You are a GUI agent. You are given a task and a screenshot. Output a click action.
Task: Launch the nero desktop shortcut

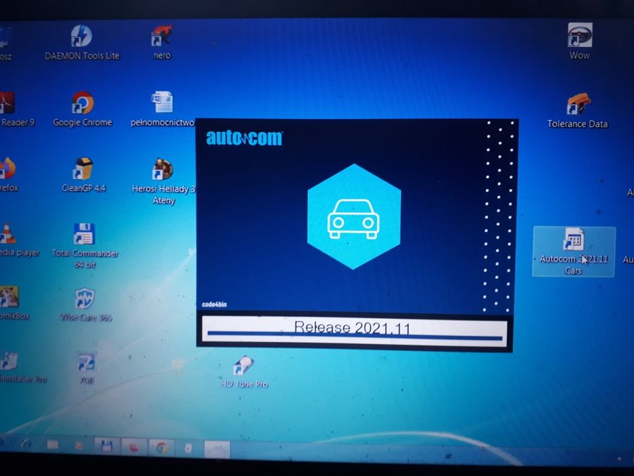point(162,42)
